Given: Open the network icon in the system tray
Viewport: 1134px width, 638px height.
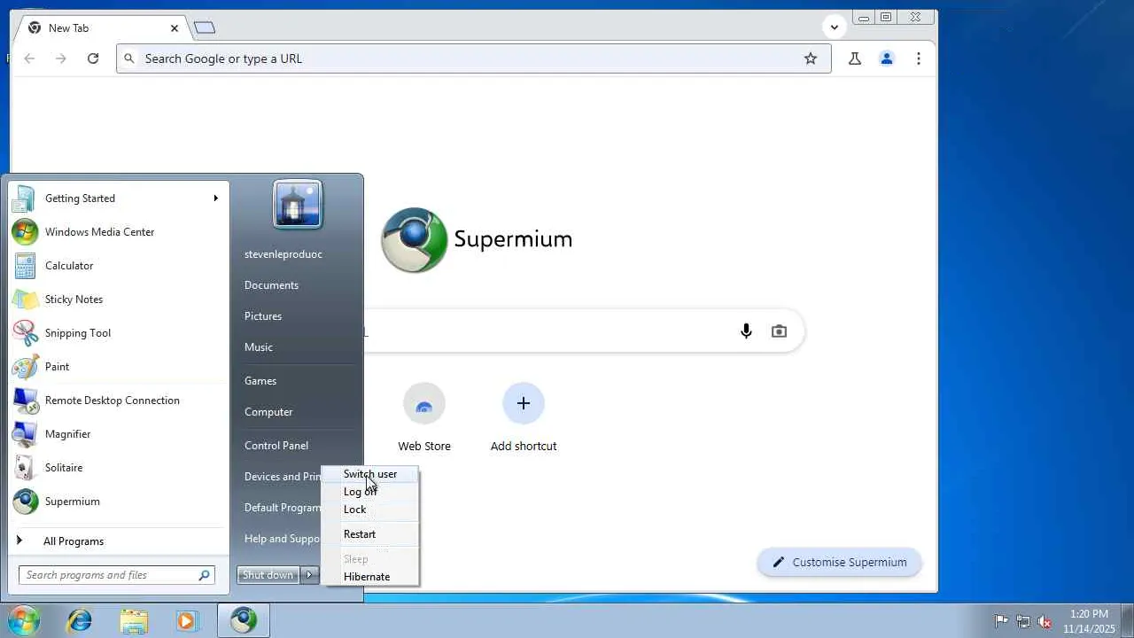Looking at the screenshot, I should pos(1023,621).
